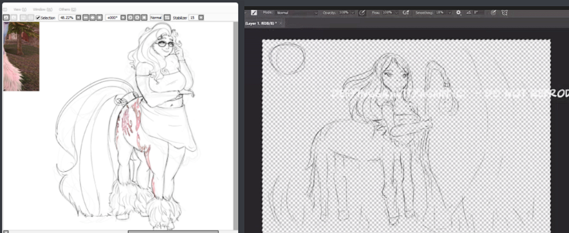Select the Layer 1, RGB/8 document tab
This screenshot has width=569, height=233.
[261, 23]
